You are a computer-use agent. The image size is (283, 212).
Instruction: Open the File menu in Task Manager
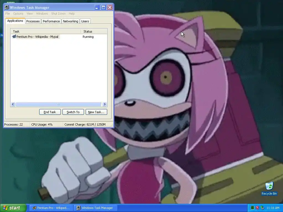pos(7,14)
